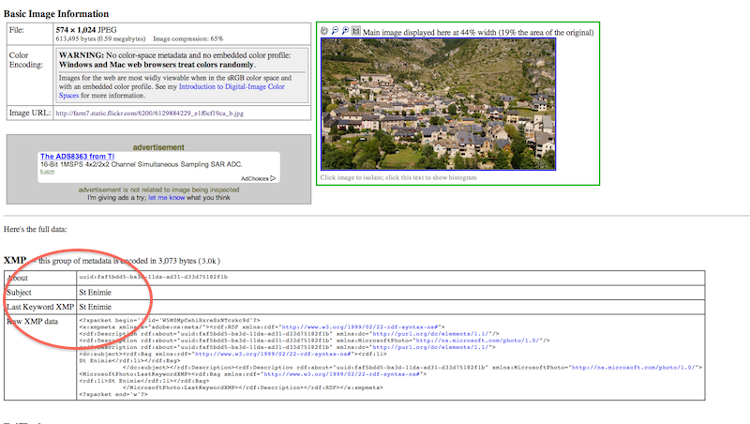Screen dimensions: 750x424
Task: Open the first ns.microsoft.com/photo/1.0 link
Action: (478, 341)
